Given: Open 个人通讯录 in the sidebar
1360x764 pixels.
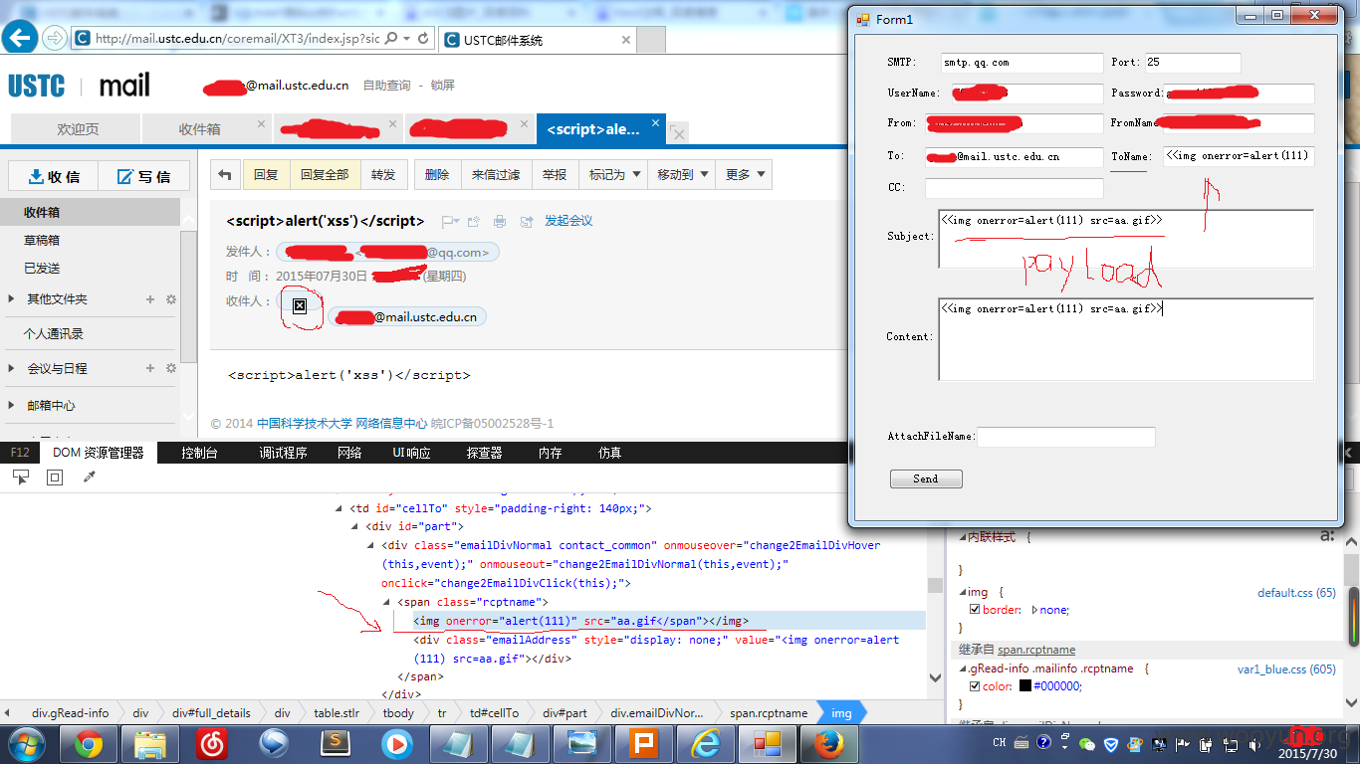Looking at the screenshot, I should pyautogui.click(x=54, y=334).
